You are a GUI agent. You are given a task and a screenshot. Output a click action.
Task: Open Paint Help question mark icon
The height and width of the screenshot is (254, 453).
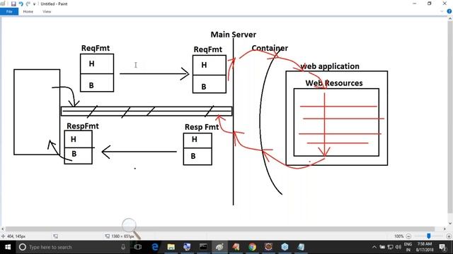pos(449,11)
